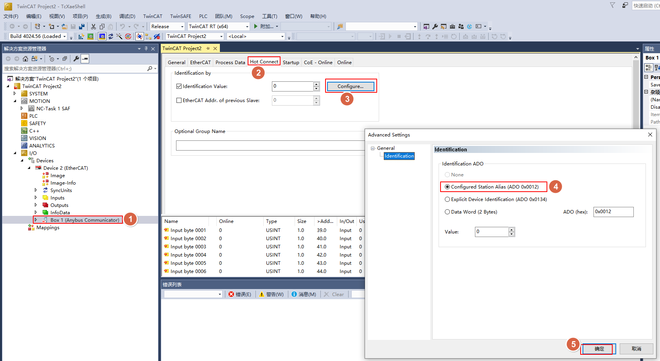Image resolution: width=660 pixels, height=361 pixels.
Task: Click the 警告(W) warnings filter button
Action: pos(271,294)
